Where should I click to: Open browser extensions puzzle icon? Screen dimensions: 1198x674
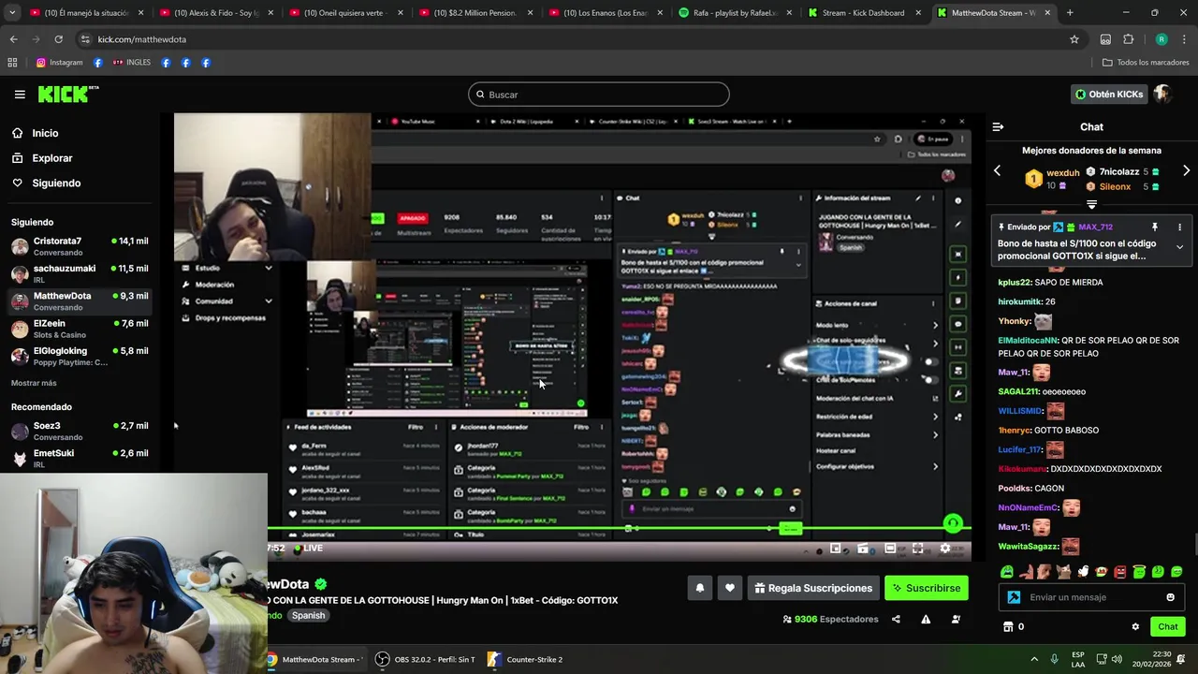(1128, 39)
